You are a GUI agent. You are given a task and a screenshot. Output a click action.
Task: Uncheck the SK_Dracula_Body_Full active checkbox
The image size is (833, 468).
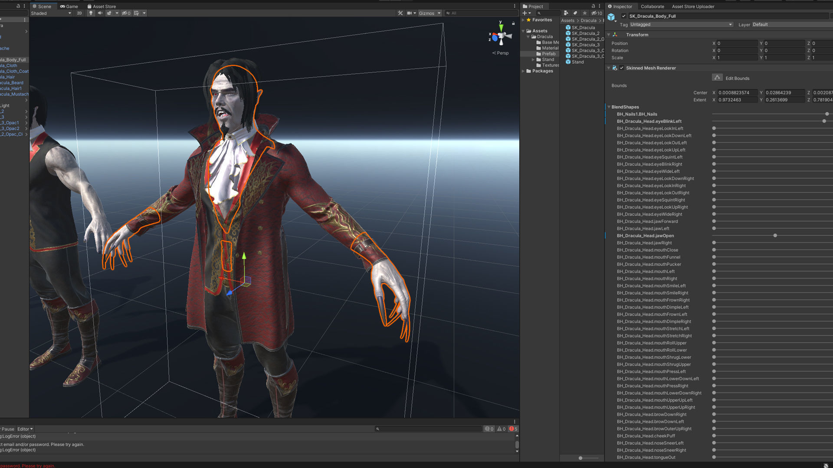[x=623, y=16]
